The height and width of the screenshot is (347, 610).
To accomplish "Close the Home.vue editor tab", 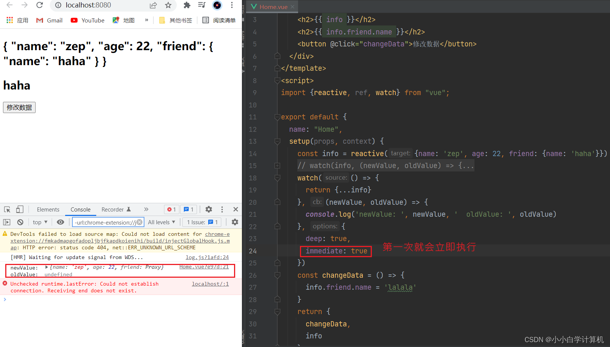I will (x=293, y=7).
